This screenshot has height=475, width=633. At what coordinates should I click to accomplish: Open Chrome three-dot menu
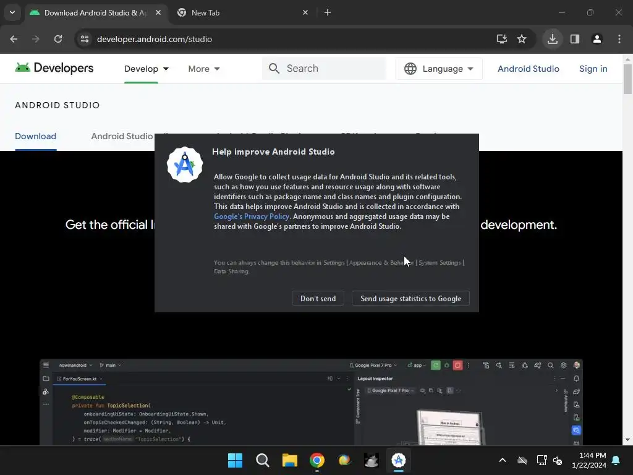click(x=619, y=39)
